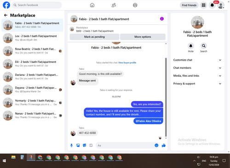The image size is (230, 168).
Task: Open the Home feed icon
Action: 92,5
